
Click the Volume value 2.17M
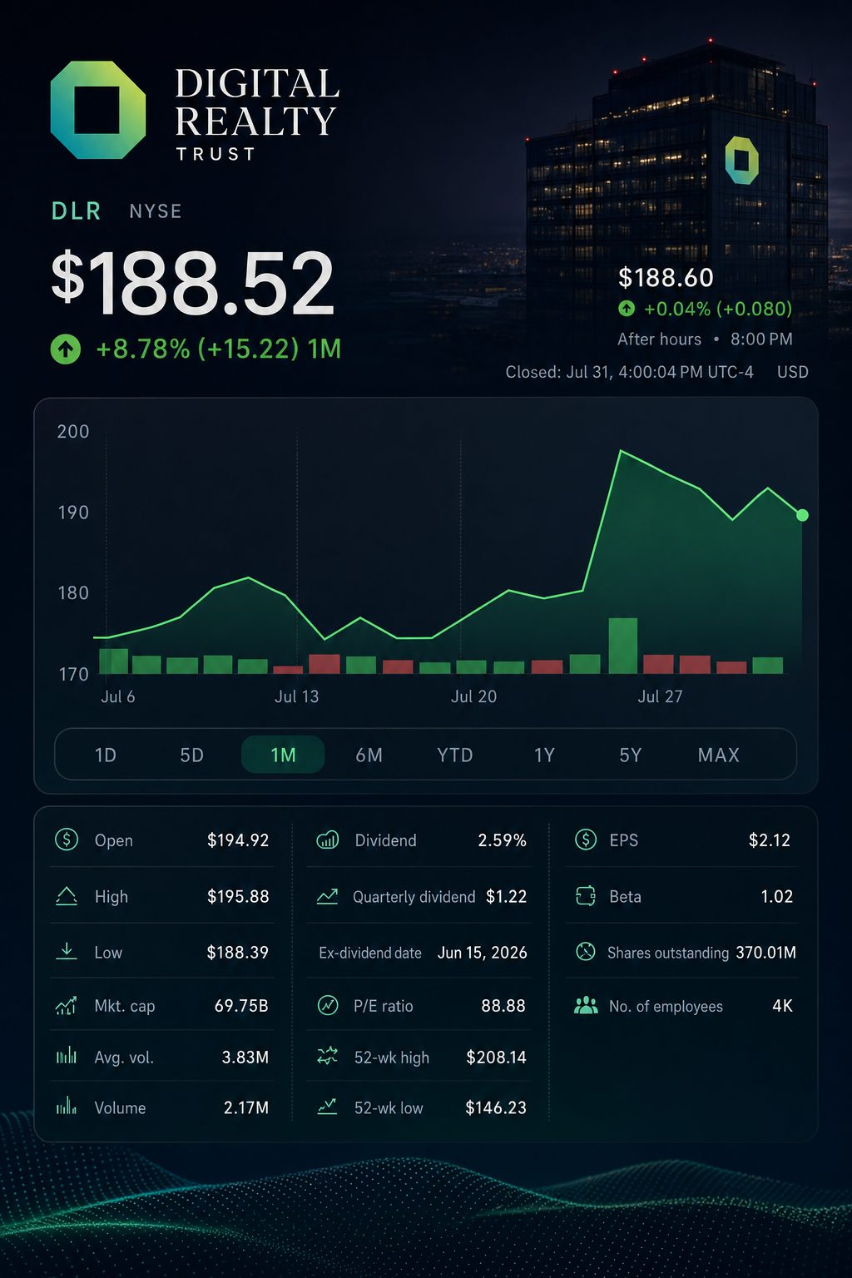pos(246,1108)
